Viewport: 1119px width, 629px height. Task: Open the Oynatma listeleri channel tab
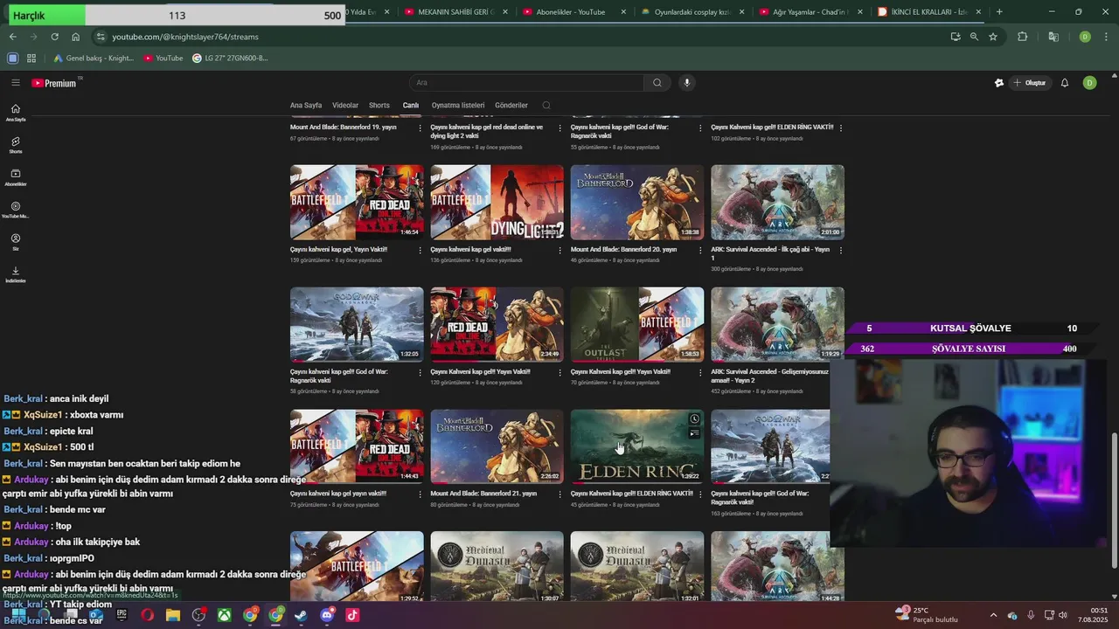click(x=458, y=106)
